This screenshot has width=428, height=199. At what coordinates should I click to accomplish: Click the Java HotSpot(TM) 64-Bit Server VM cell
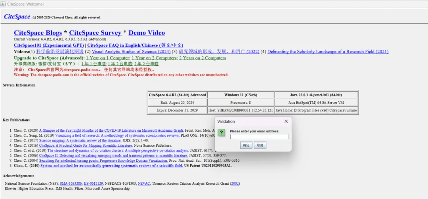(x=316, y=103)
